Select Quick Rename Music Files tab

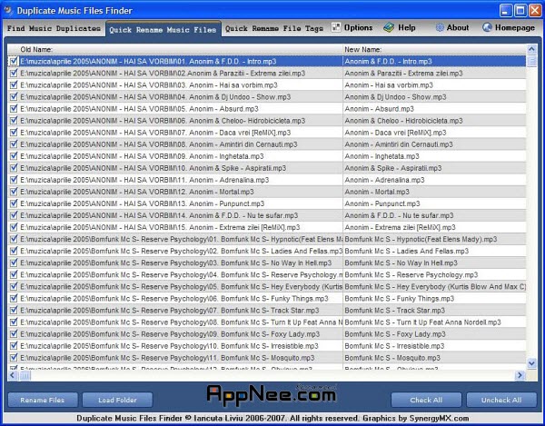[163, 30]
